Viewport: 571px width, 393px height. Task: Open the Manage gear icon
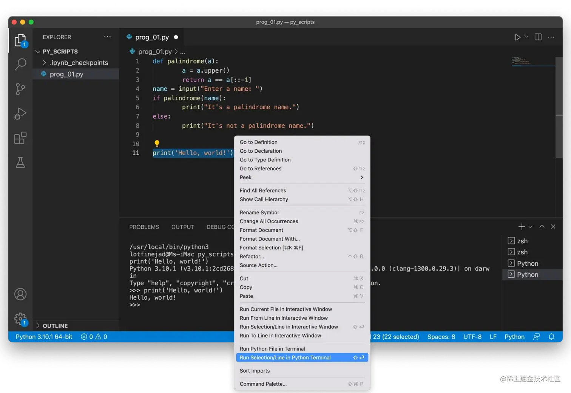click(20, 319)
